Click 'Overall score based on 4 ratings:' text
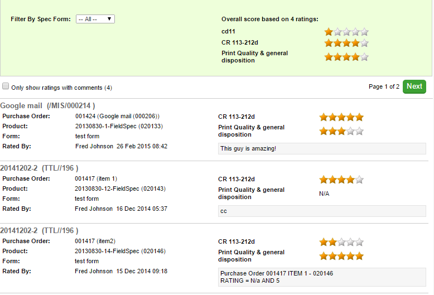This screenshot has width=434, height=295. coord(270,19)
